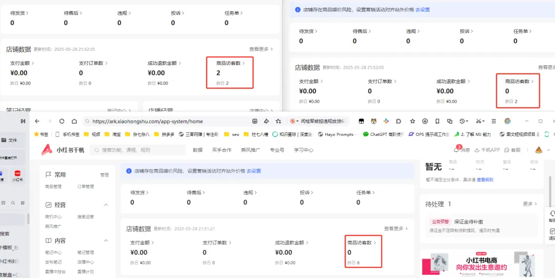This screenshot has height=278, width=555.
Task: Collapse the 经营 sidebar section
Action: [x=106, y=205]
